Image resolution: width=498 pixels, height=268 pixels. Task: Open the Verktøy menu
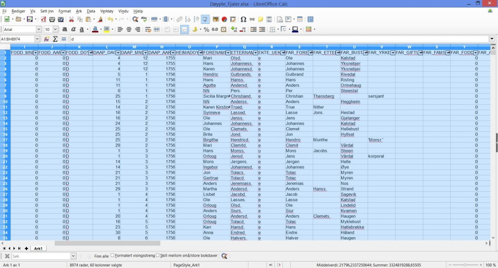107,10
